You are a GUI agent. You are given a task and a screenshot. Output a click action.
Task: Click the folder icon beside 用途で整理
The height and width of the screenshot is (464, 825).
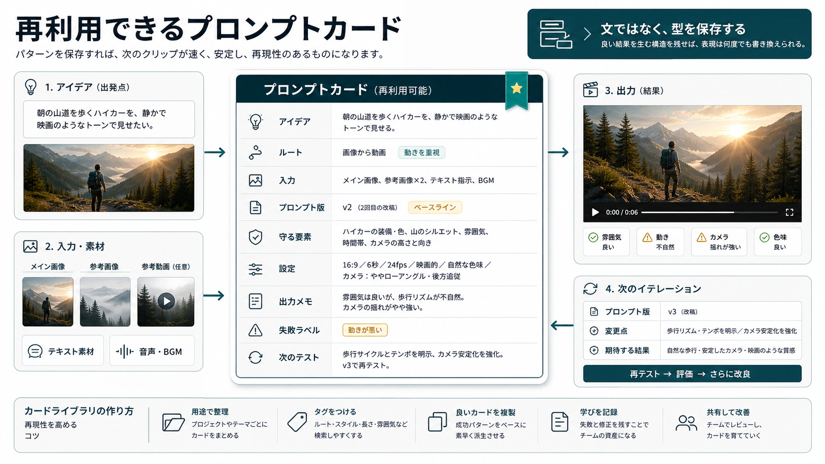173,423
